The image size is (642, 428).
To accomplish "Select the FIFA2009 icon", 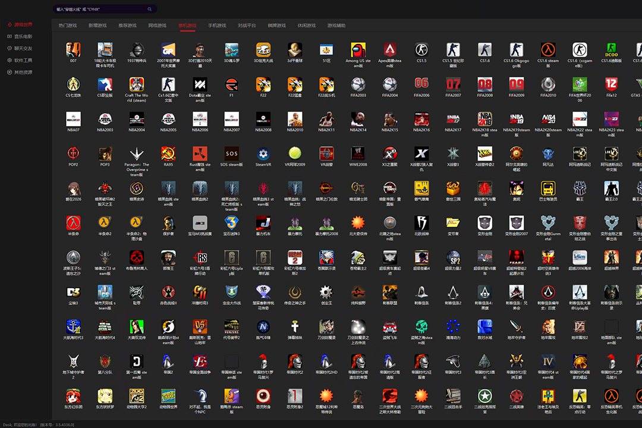I will pyautogui.click(x=517, y=85).
